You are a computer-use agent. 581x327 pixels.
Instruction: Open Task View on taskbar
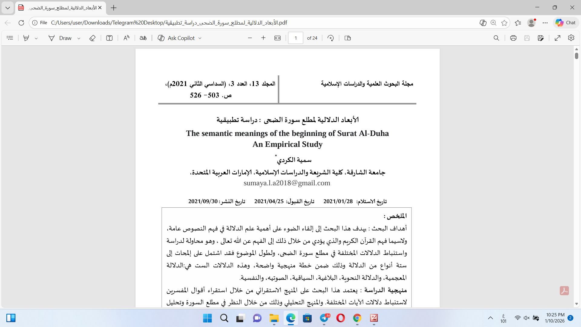click(240, 318)
